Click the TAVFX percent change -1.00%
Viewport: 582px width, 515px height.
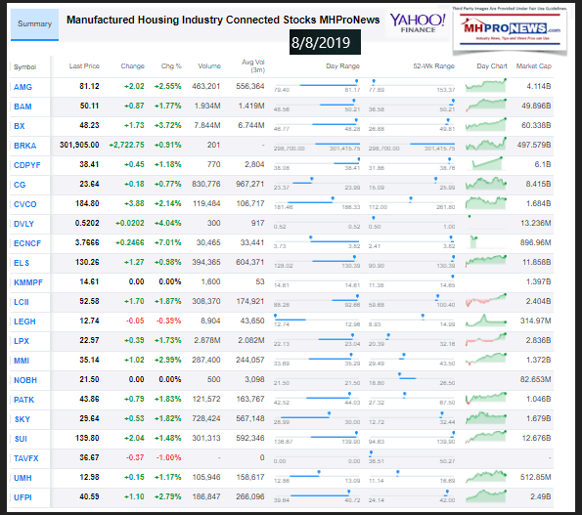pyautogui.click(x=169, y=457)
